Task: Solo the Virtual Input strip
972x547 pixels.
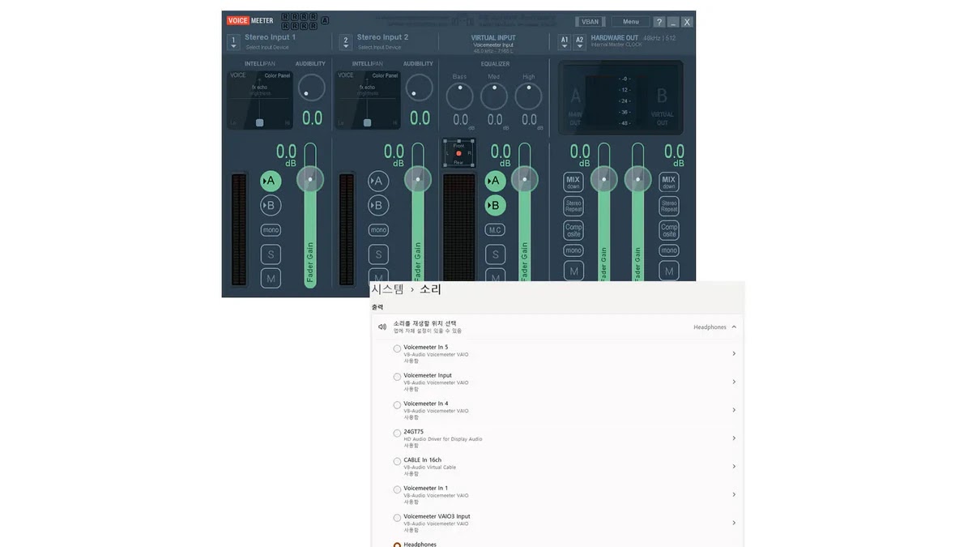Action: pos(495,254)
